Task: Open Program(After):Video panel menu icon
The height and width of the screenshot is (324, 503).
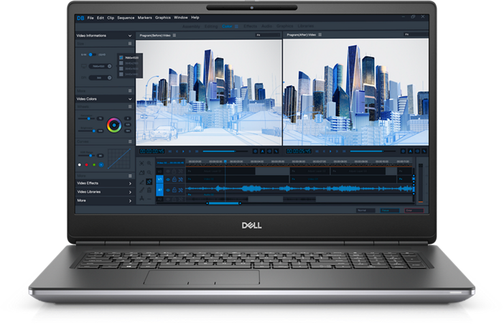Action: point(320,35)
